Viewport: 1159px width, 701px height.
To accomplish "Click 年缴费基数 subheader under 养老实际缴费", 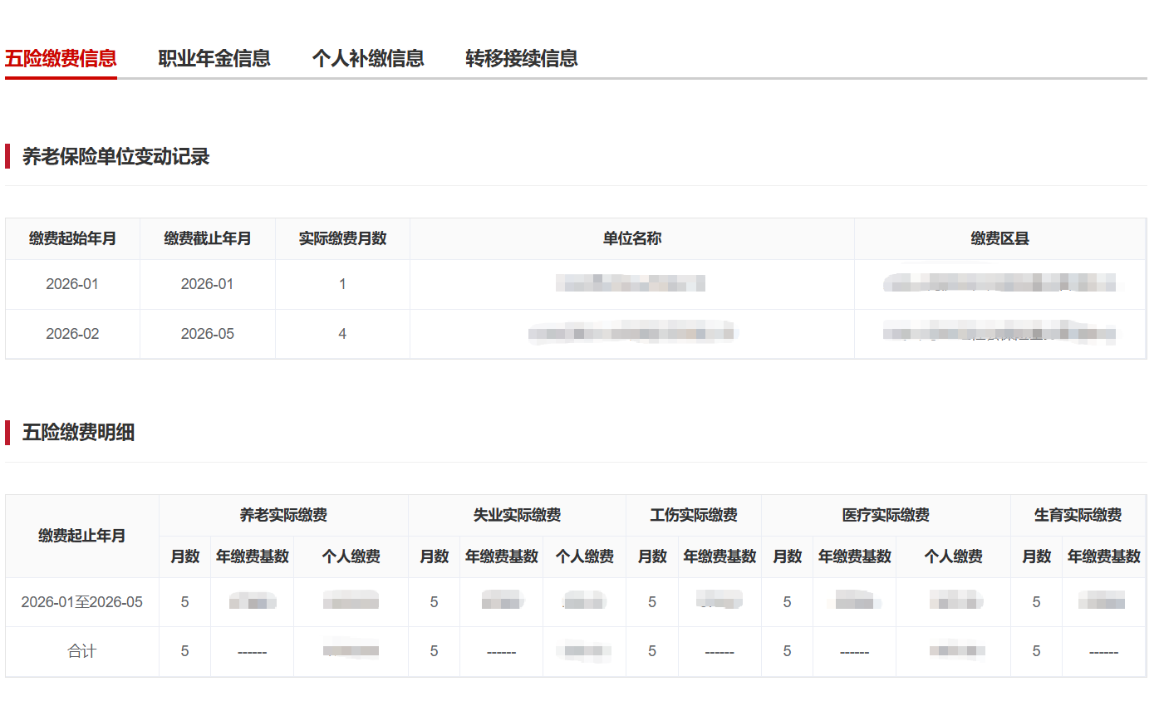I will (253, 557).
